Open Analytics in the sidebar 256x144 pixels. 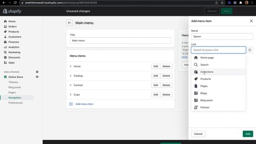click(14, 47)
